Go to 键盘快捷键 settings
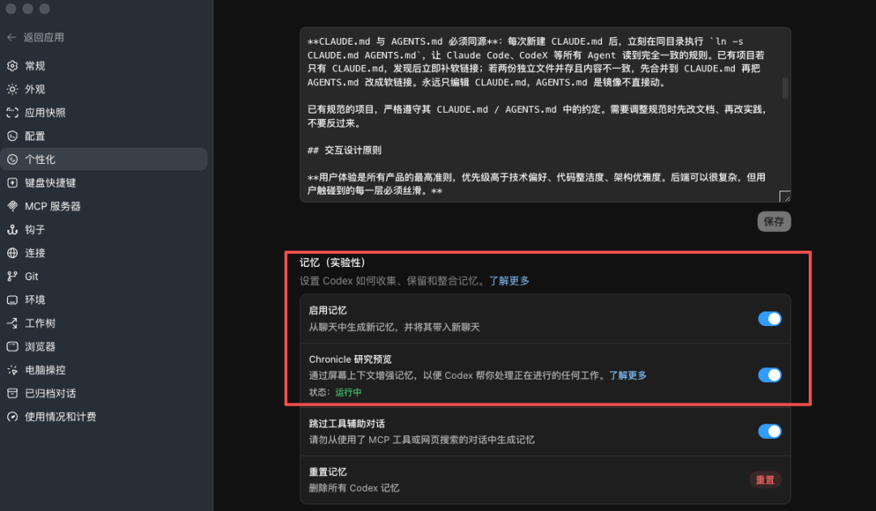Image resolution: width=876 pixels, height=511 pixels. point(104,183)
